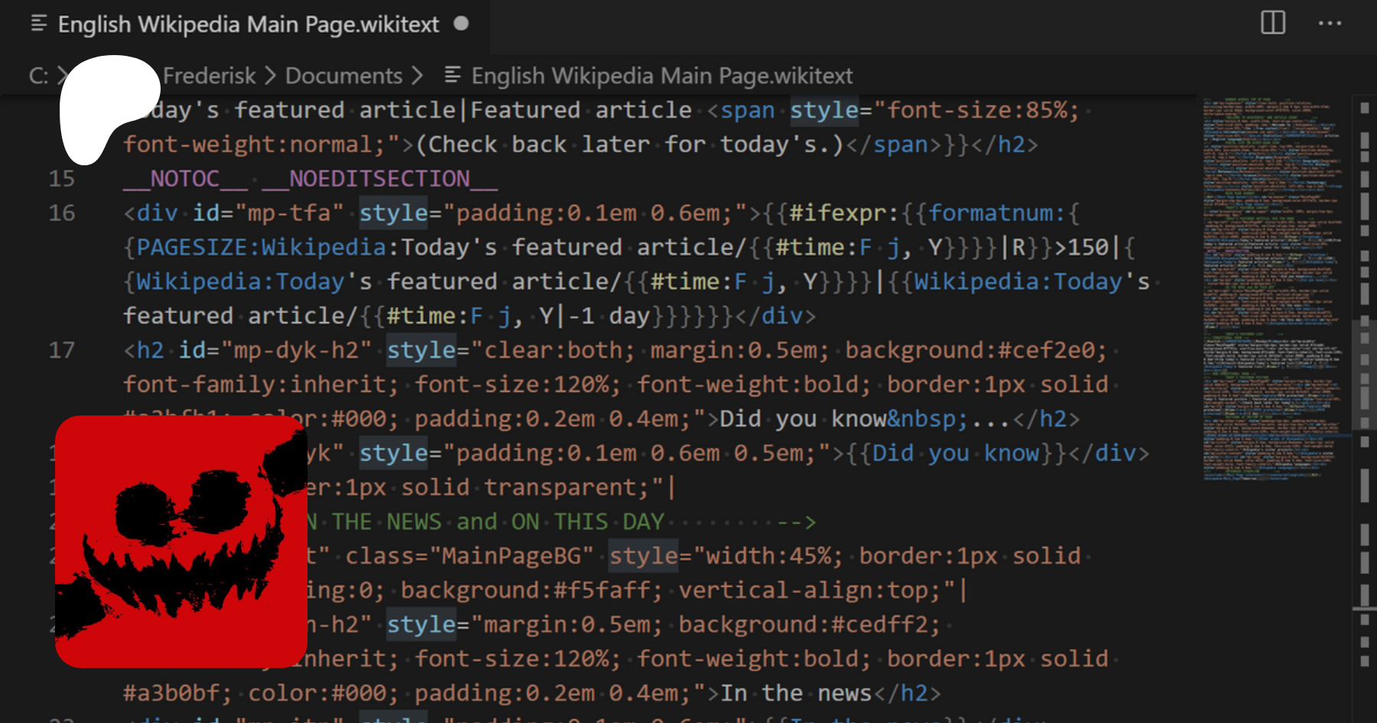Click line number 17 in the gutter
This screenshot has width=1377, height=723.
point(62,350)
